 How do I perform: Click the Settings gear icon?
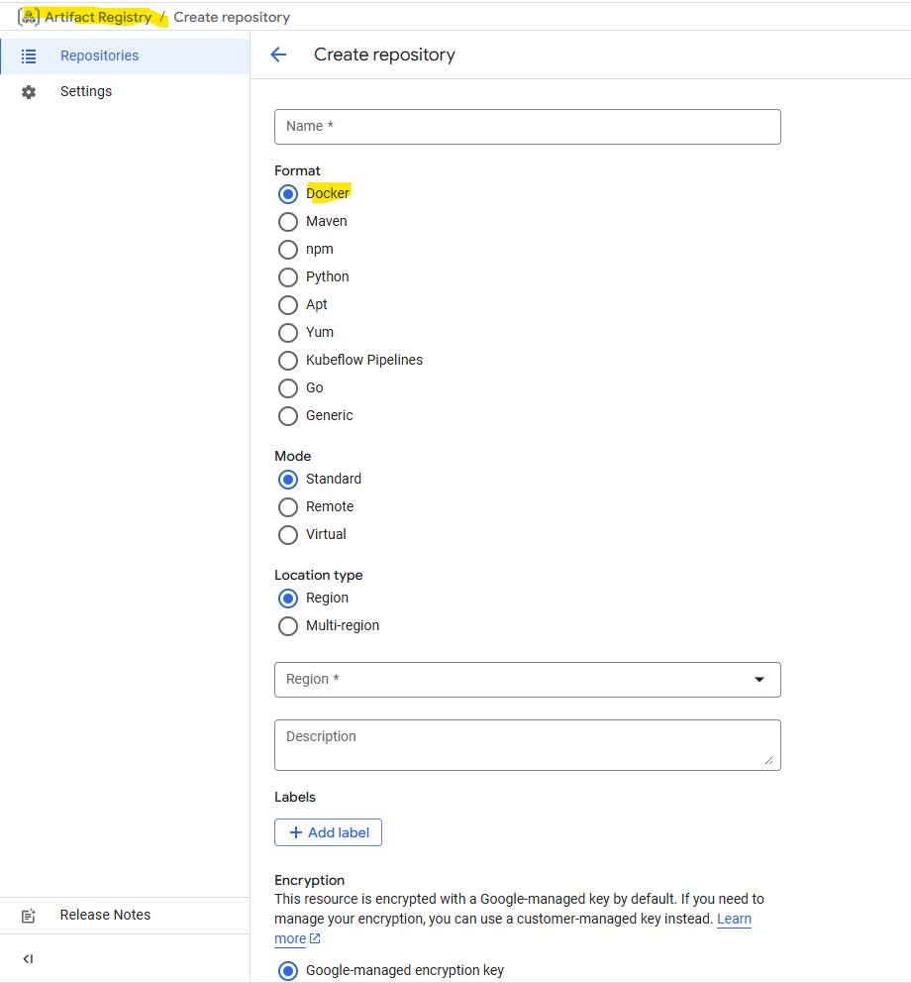click(29, 92)
